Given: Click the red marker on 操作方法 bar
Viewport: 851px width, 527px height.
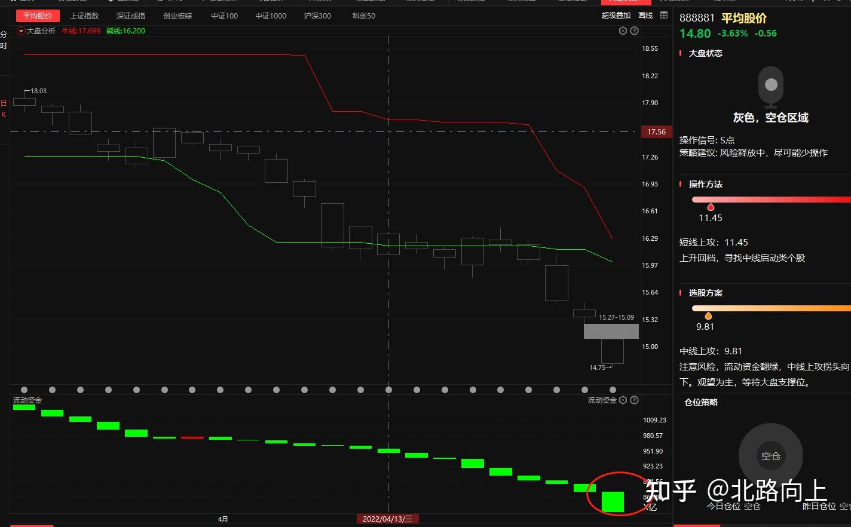Looking at the screenshot, I should tap(711, 207).
